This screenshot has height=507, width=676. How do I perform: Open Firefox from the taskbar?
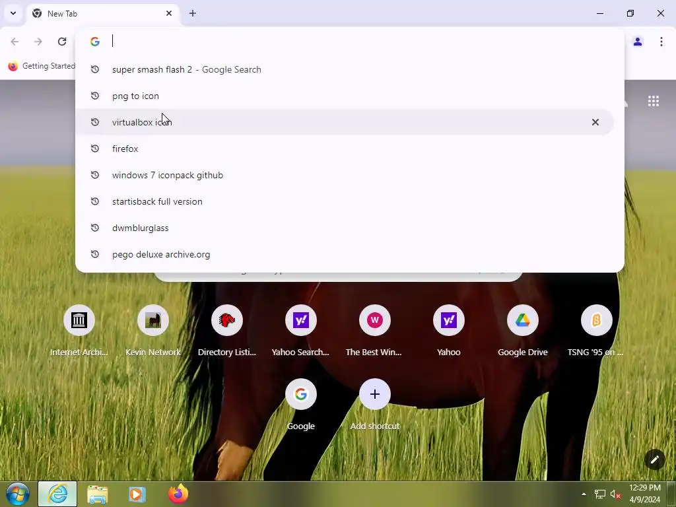coord(178,494)
